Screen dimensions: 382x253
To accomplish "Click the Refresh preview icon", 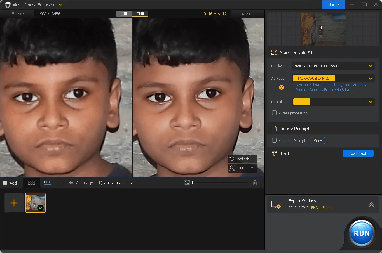I will tap(232, 159).
